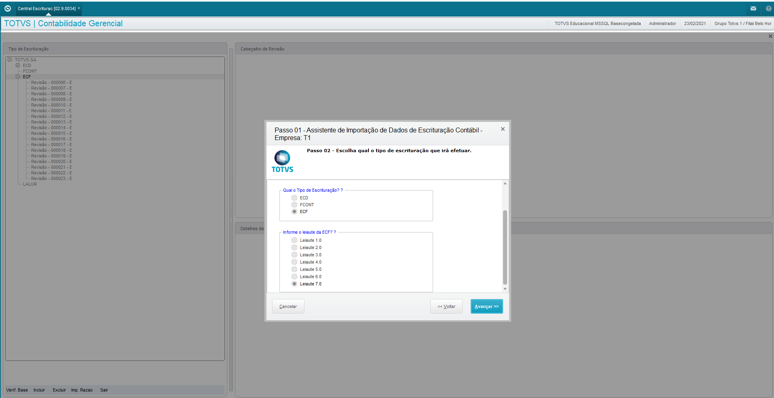Viewport: 774px width, 398px height.
Task: Select Revisão - 000017 - E row
Action: click(51, 145)
